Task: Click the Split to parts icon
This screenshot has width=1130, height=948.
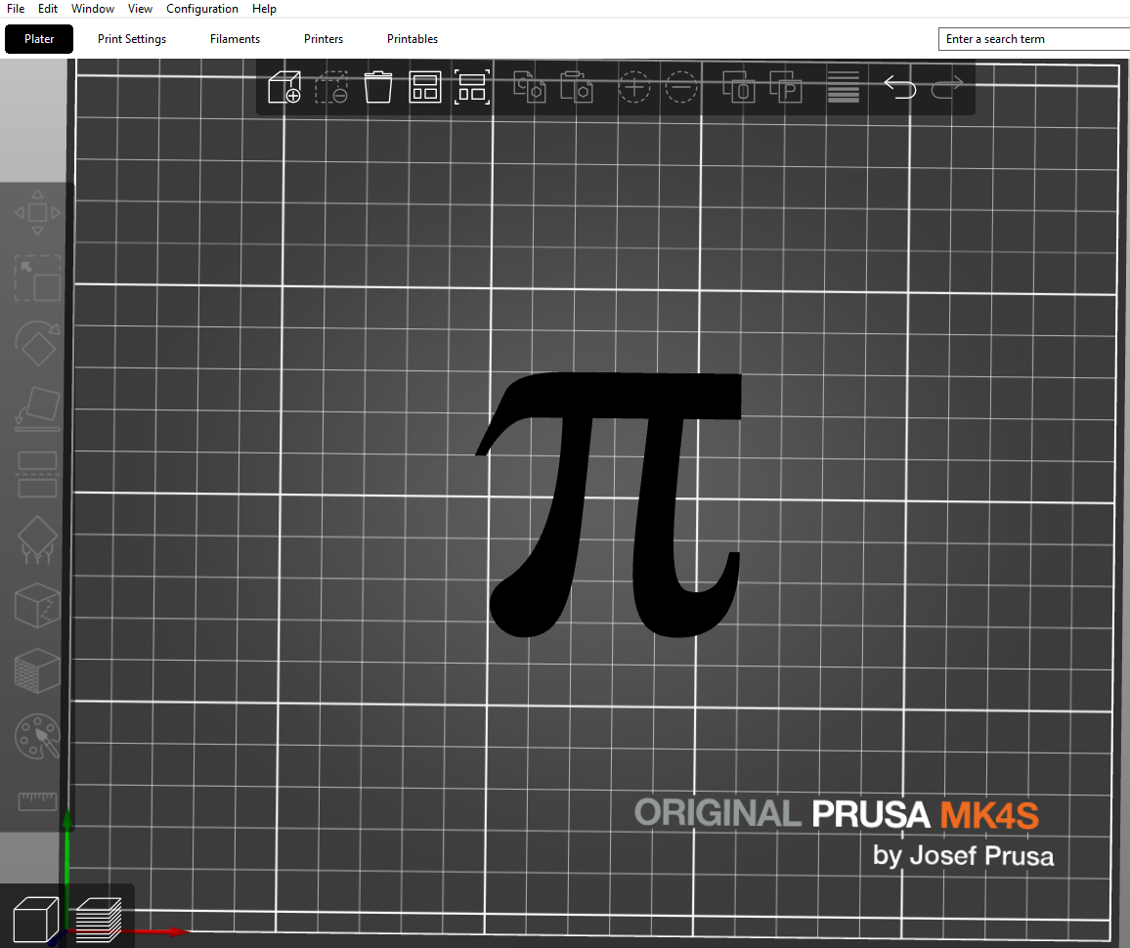Action: pos(786,86)
